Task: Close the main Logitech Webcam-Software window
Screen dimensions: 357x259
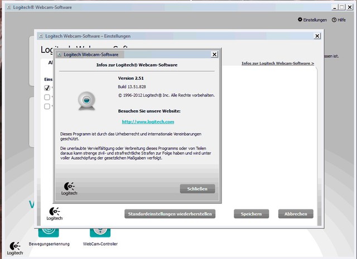Action: [350, 7]
